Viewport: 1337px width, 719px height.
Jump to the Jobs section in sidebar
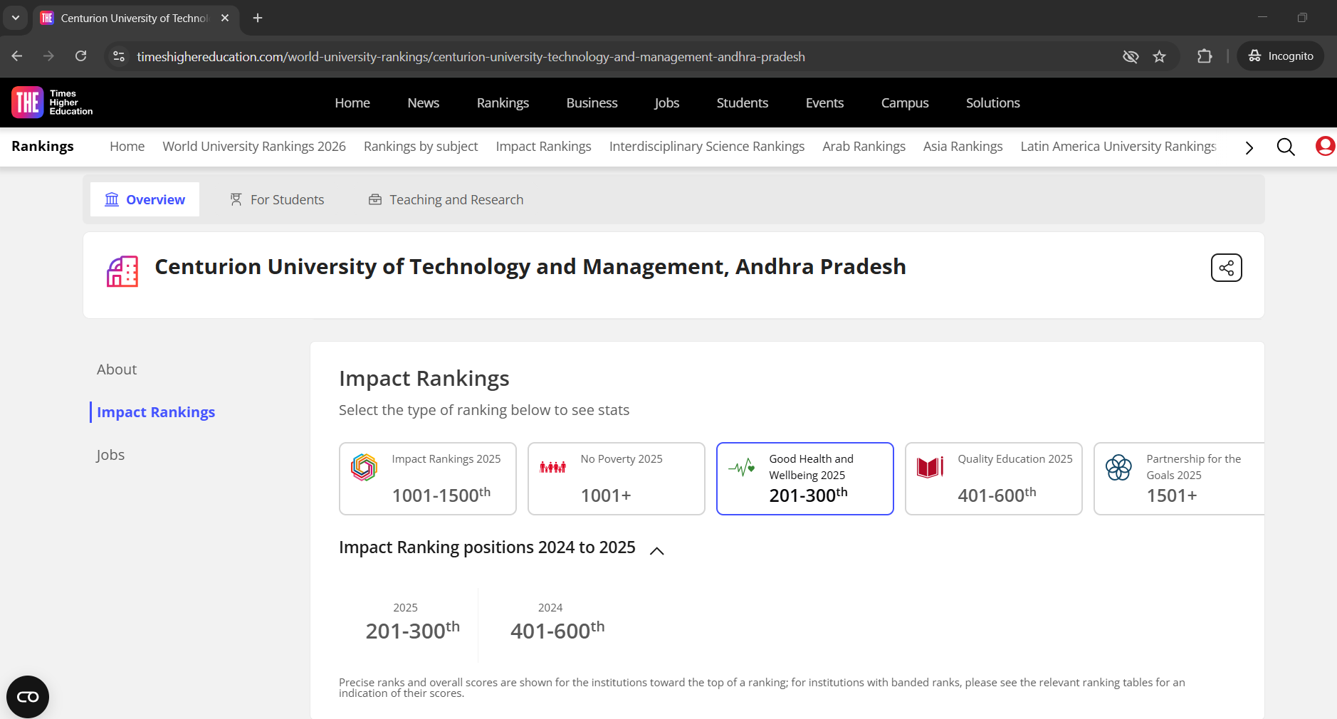click(110, 455)
